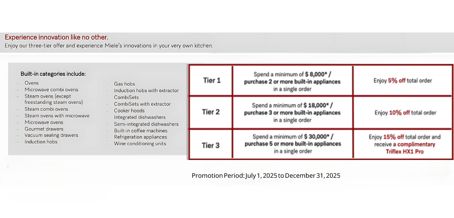Select "Wine conditioning units" category

click(x=140, y=144)
